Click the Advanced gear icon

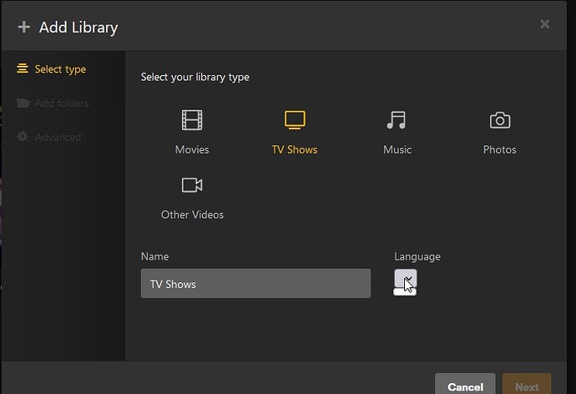pos(23,137)
